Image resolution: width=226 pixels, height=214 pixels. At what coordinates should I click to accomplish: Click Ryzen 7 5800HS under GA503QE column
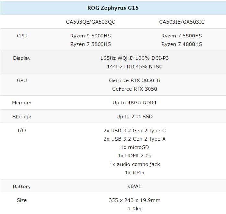[90, 44]
